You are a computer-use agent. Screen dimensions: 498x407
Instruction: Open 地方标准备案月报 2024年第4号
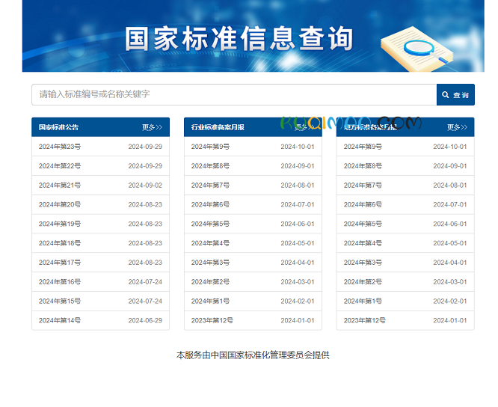[363, 243]
